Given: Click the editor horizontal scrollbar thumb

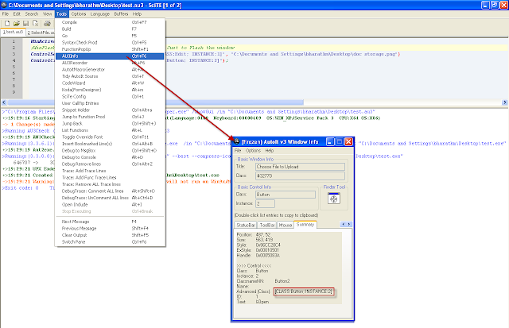Looking at the screenshot, I should click(x=155, y=102).
